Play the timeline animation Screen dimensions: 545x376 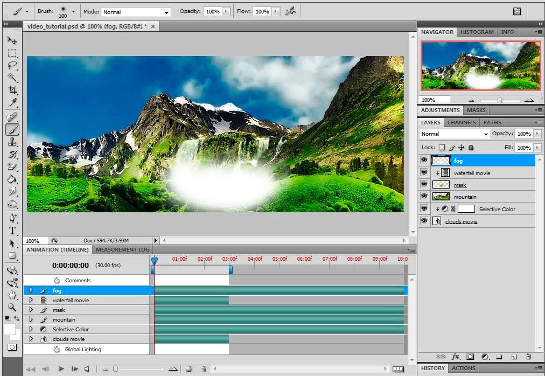coord(61,368)
